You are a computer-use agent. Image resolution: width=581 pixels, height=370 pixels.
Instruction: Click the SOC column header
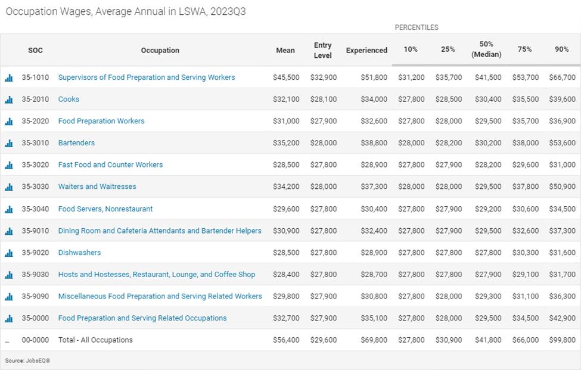tap(35, 50)
